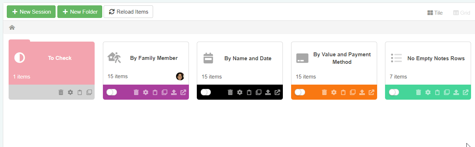
Task: Click the New Session button
Action: [31, 12]
